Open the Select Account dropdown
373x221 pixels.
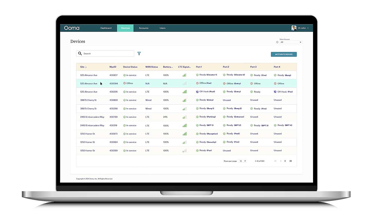(x=291, y=42)
